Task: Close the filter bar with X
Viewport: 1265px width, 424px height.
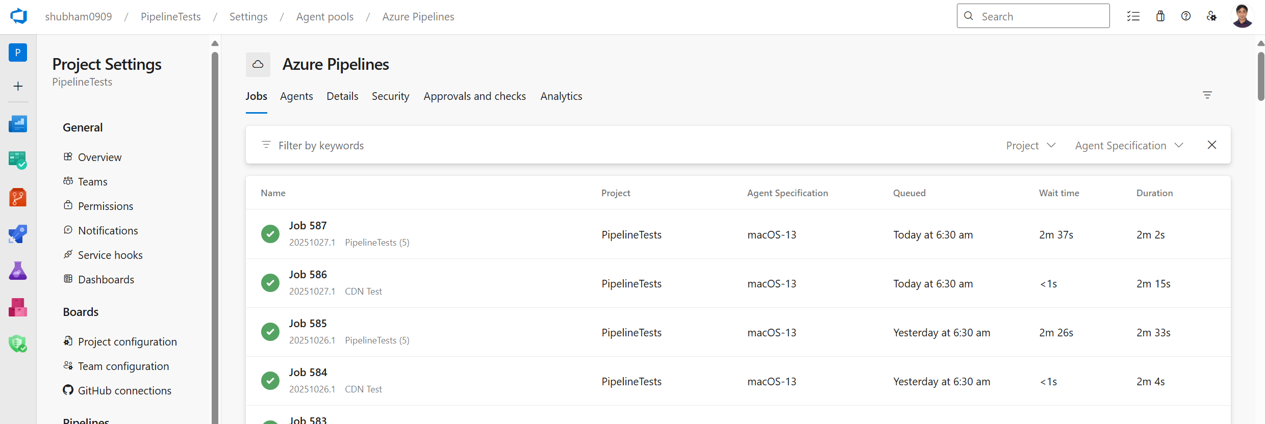Action: tap(1212, 145)
